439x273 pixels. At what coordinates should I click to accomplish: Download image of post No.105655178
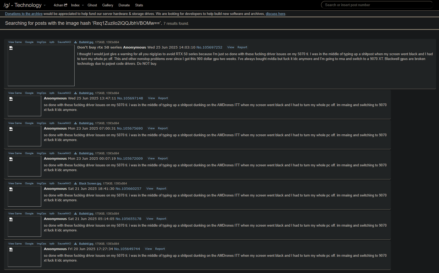click(76, 214)
